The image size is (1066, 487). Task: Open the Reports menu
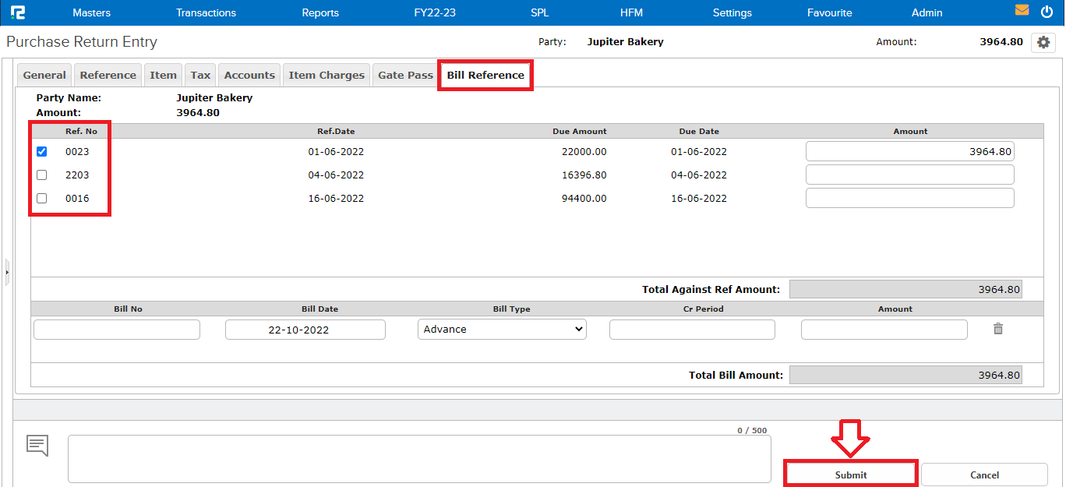click(x=320, y=12)
